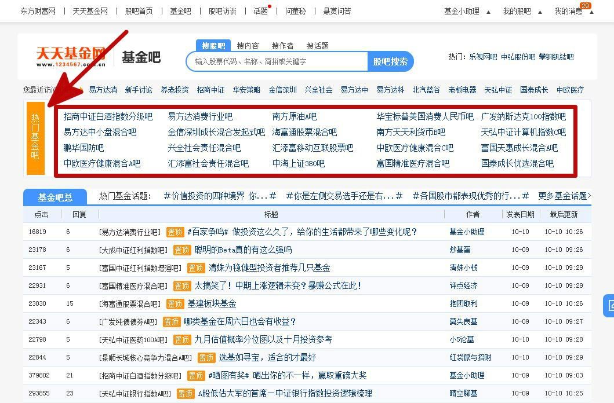Screen dimensions: 614x403
Task: Open 悬赏问答 in the top navigation
Action: (x=337, y=12)
